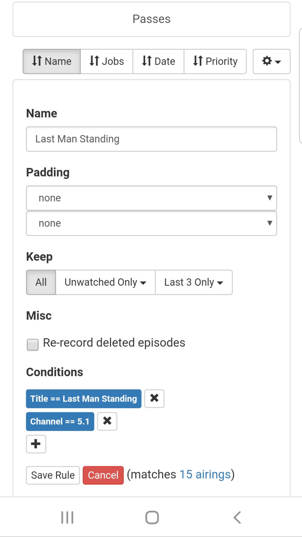Open the second Padding dropdown
The image size is (302, 537).
point(151,223)
